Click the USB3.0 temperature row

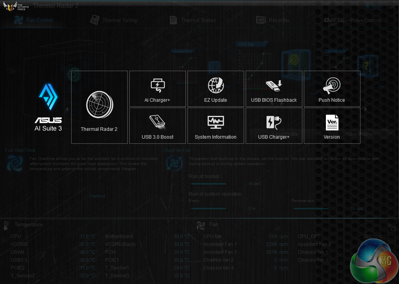(53, 260)
